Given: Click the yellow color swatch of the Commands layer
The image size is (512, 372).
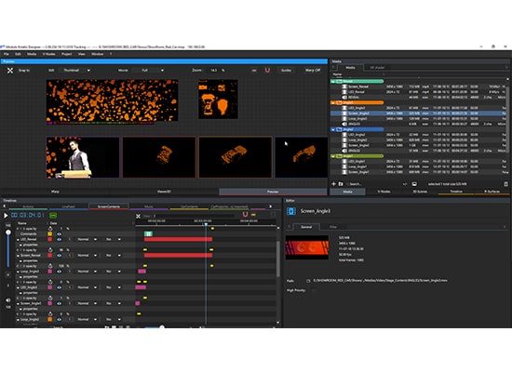Looking at the screenshot, I should pos(50,234).
